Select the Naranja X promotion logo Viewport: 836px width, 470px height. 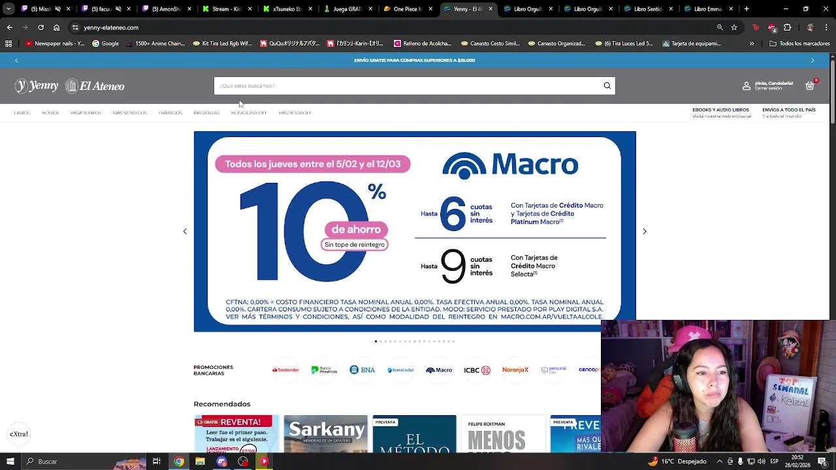[x=515, y=369]
